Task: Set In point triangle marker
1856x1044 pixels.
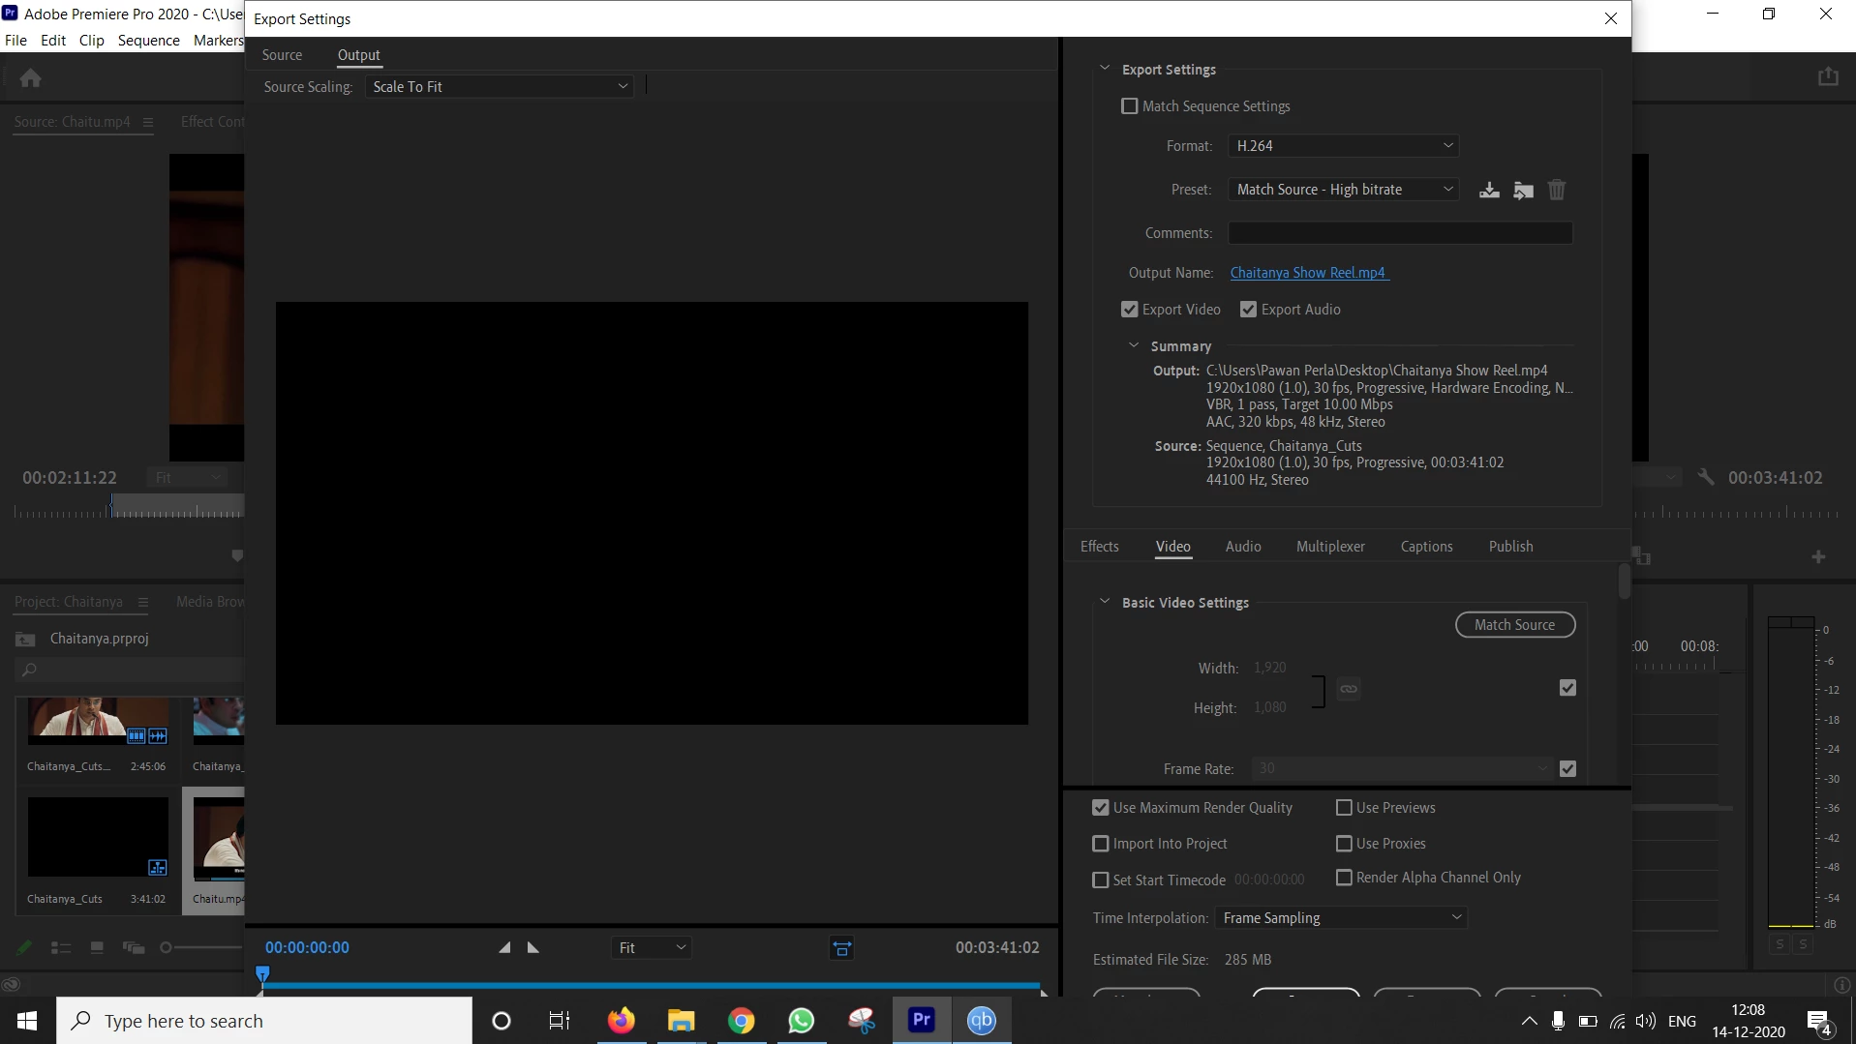Action: (x=504, y=947)
